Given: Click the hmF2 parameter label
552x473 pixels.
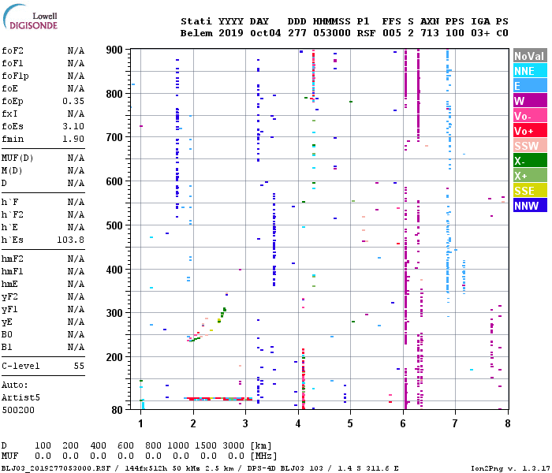Looking at the screenshot, I should click(x=13, y=259).
